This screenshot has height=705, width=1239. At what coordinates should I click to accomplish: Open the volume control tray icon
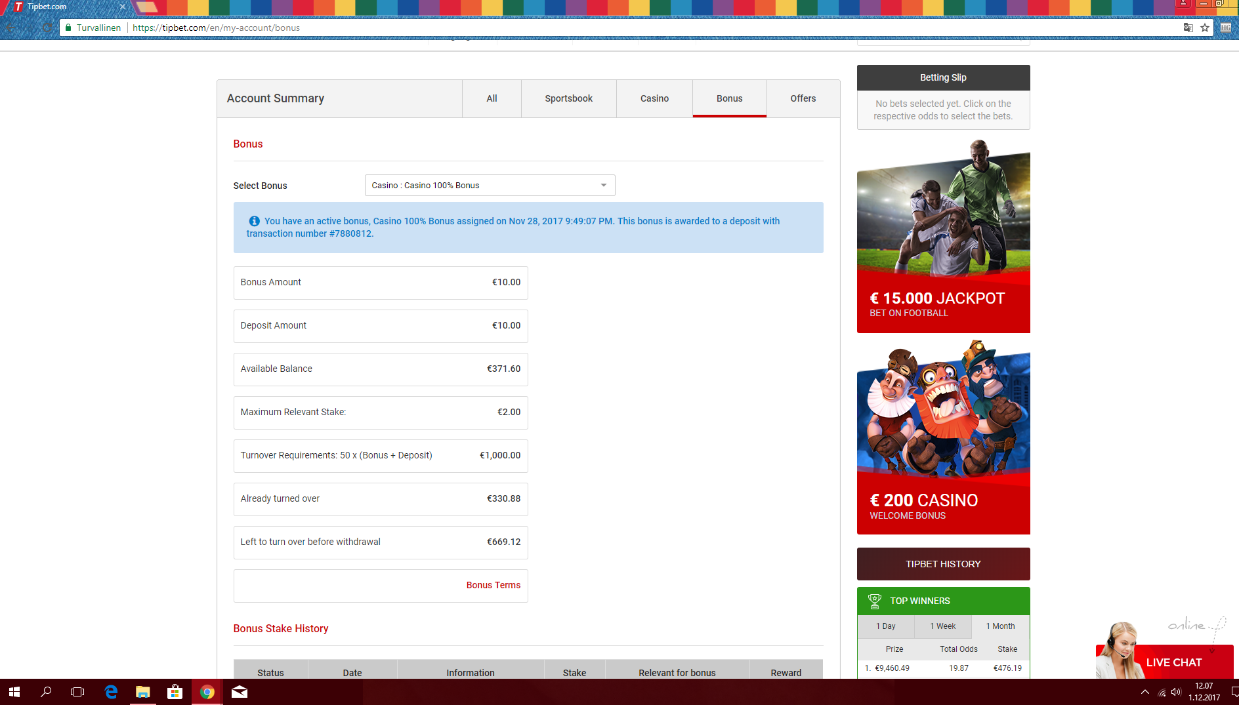1176,692
